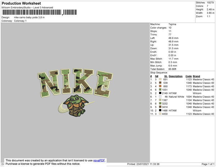Click the 'Printed: 23/07/2021' timestamp in the footer
The width and height of the screenshot is (216, 167).
[143, 164]
